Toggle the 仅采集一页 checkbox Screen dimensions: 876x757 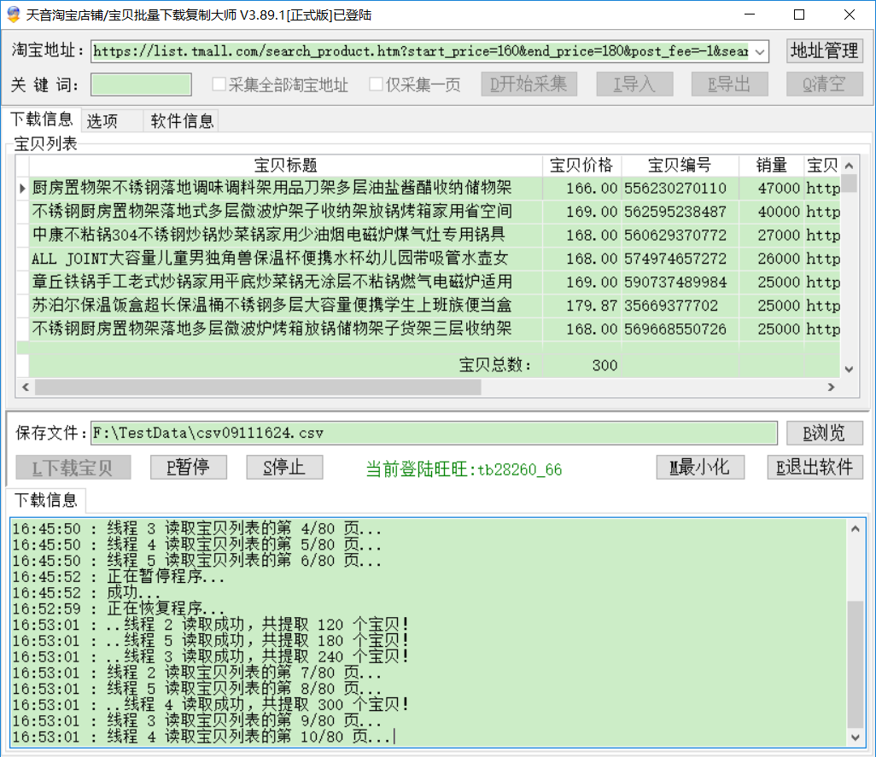(377, 84)
